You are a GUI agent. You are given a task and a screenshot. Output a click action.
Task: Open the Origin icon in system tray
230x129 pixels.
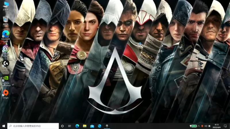pyautogui.click(x=202, y=126)
